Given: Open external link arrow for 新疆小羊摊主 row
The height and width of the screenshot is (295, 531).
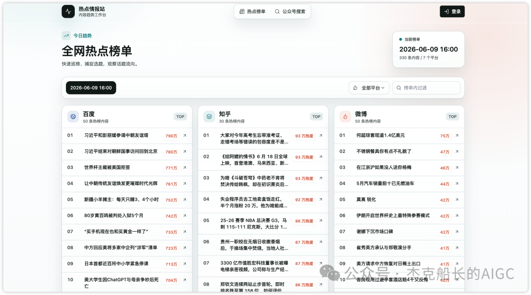Looking at the screenshot, I should [184, 200].
